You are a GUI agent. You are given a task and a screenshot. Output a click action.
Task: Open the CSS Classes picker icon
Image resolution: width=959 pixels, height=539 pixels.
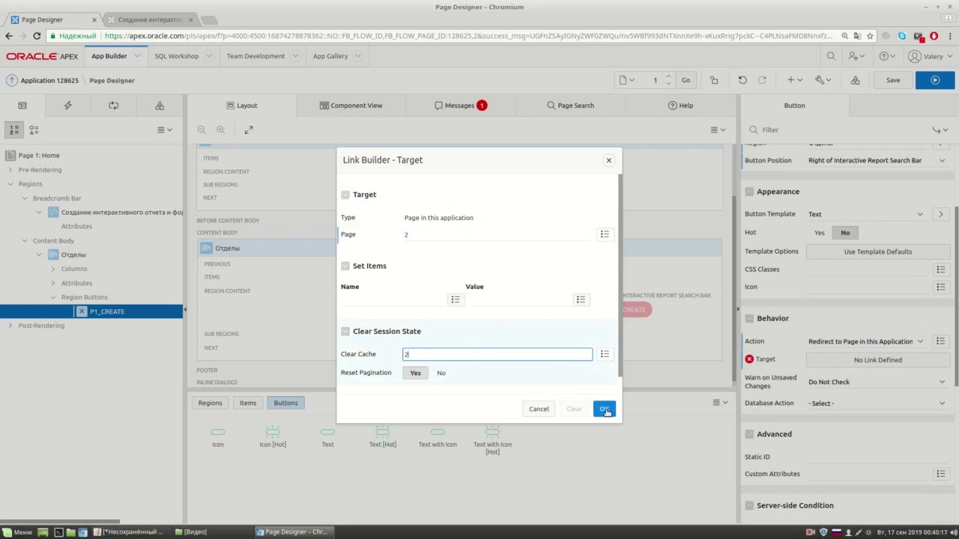(940, 269)
